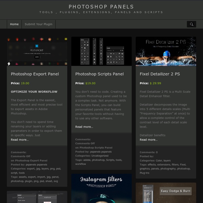Open the Photoshop Scripts Panel title link
The image size is (203, 203).
pyautogui.click(x=99, y=74)
